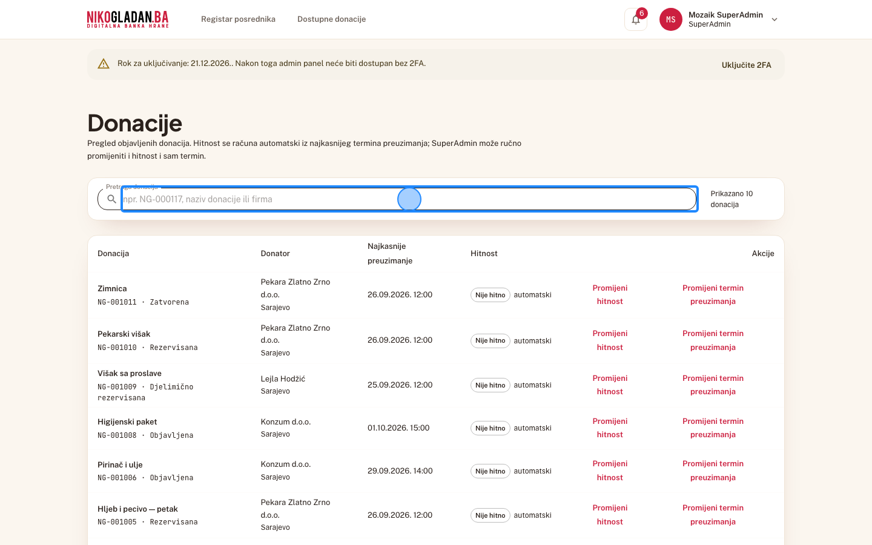Click the Nije hitno badge for Pekarski višak

coord(490,341)
